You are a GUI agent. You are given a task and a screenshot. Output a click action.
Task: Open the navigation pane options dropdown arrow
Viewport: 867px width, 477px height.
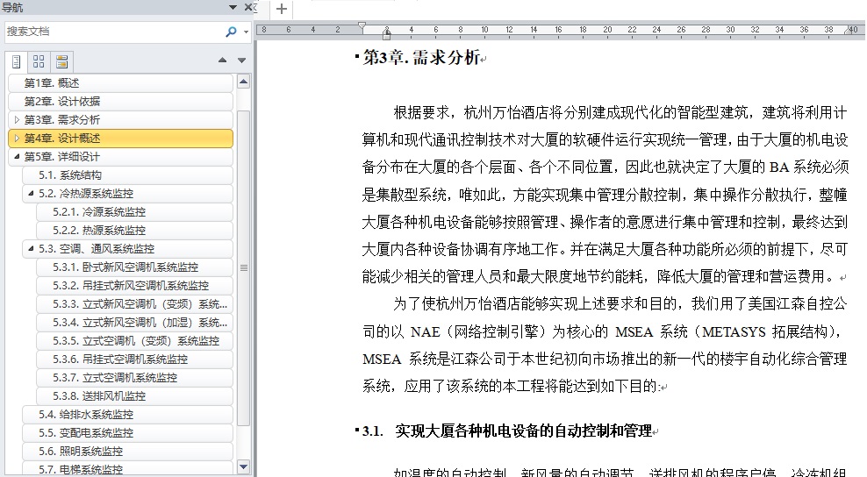point(233,7)
